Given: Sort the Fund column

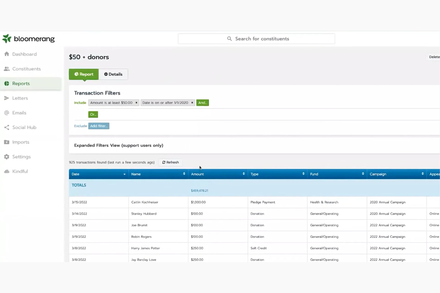Looking at the screenshot, I should tap(363, 174).
